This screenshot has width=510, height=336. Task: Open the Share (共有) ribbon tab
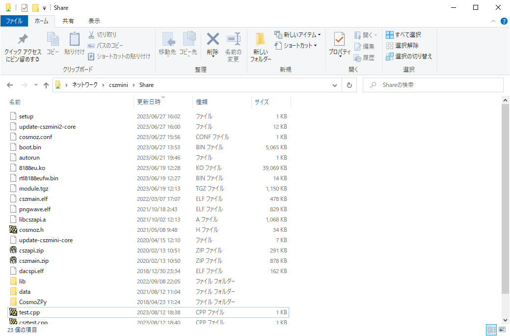(68, 21)
